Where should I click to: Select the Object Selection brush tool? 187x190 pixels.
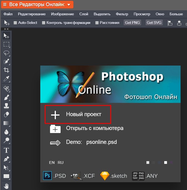pos(6,62)
